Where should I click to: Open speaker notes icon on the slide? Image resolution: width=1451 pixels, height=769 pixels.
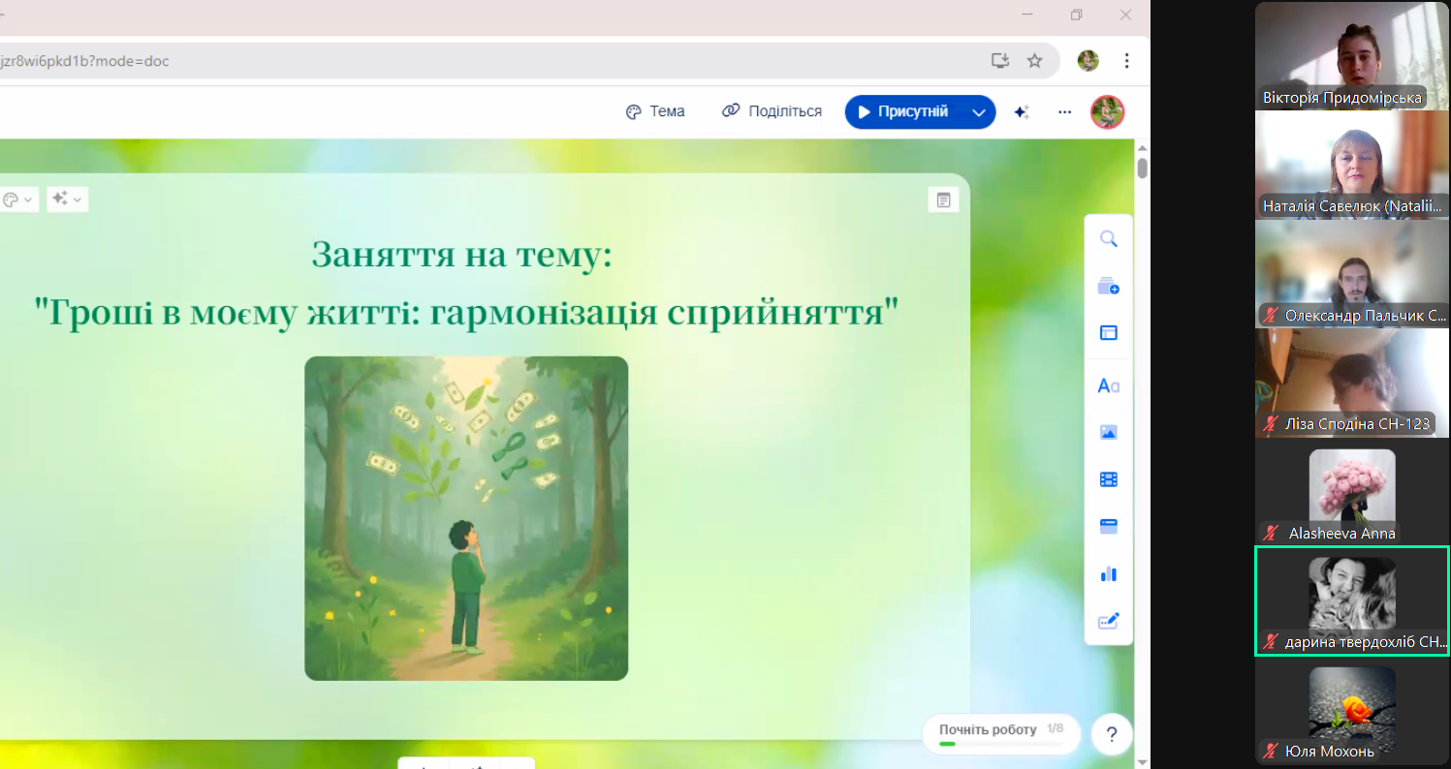click(x=943, y=199)
